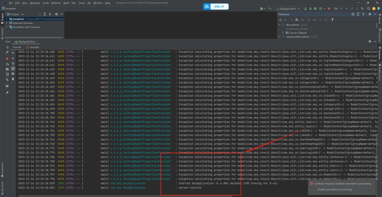Open the Refactor menu
Image resolution: width=382 pixels, height=197 pixels.
coord(56,3)
